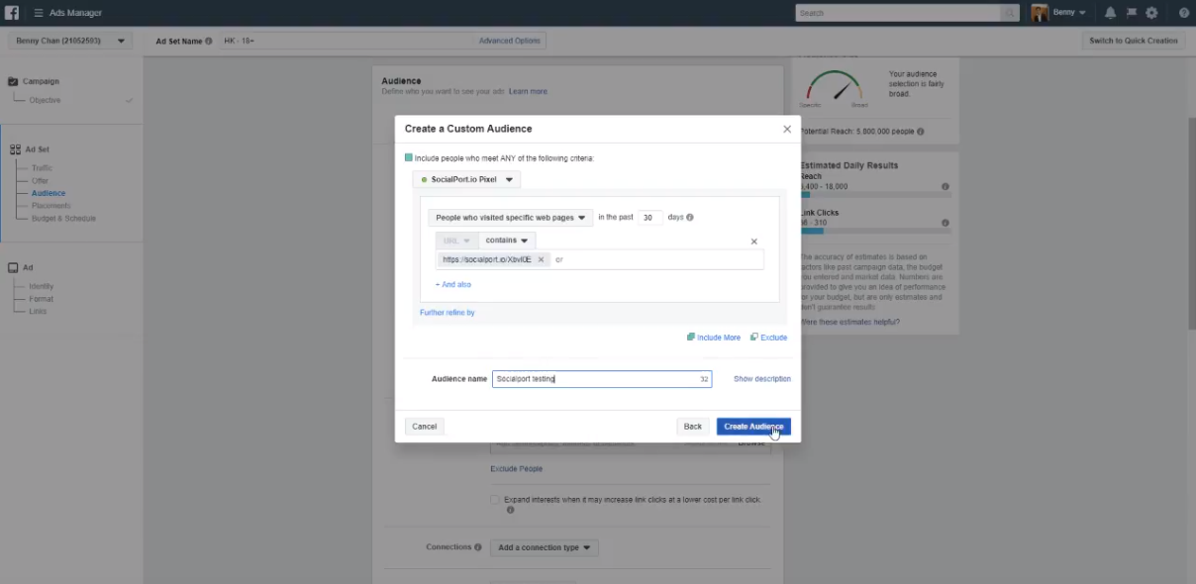1196x584 pixels.
Task: Open People who visited specific web pages dropdown
Action: tap(511, 218)
